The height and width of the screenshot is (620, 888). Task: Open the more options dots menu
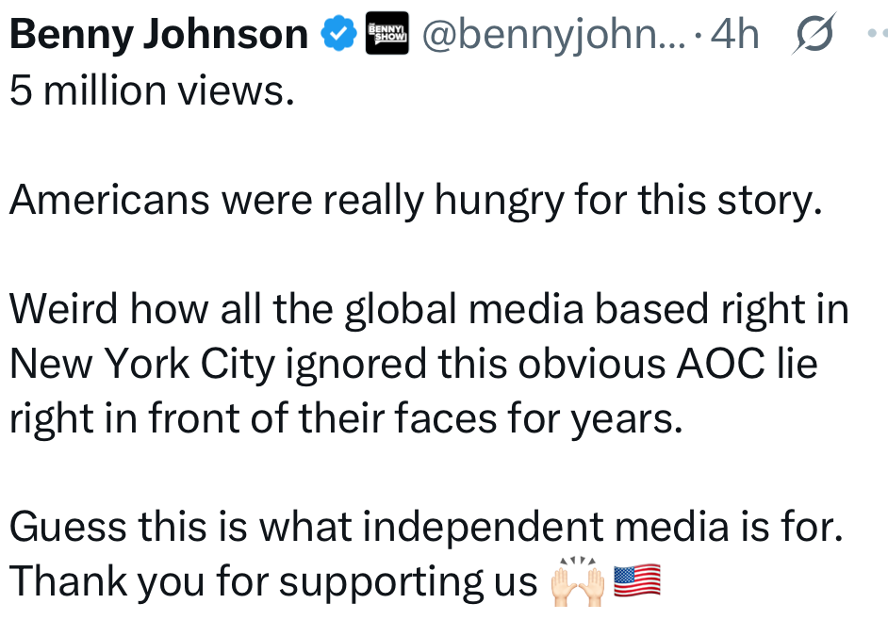pyautogui.click(x=876, y=36)
